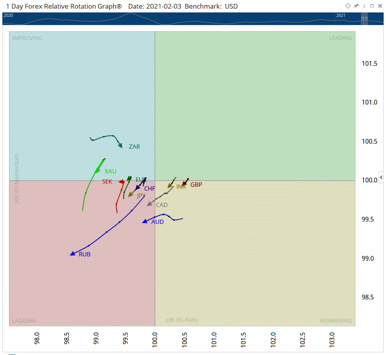The height and width of the screenshot is (355, 386).
Task: Select the CAD currency label
Action: 162,205
